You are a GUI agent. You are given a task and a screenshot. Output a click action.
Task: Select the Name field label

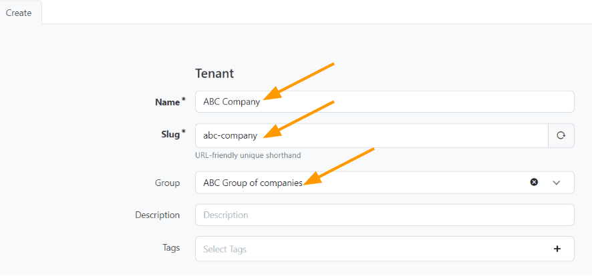(167, 102)
